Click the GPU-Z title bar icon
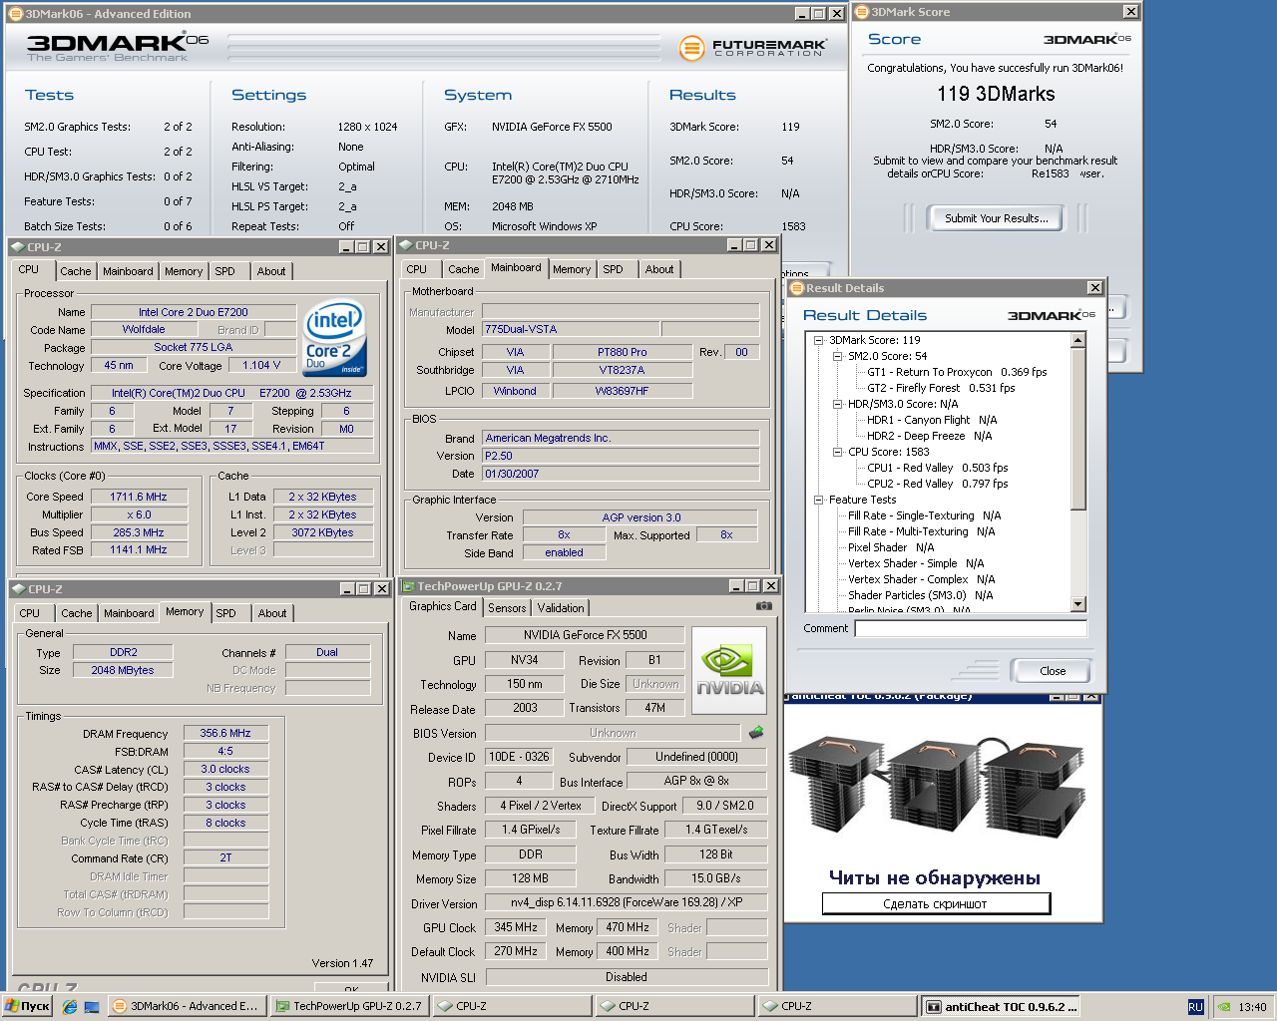Screen dimensions: 1277x1021 tap(409, 586)
